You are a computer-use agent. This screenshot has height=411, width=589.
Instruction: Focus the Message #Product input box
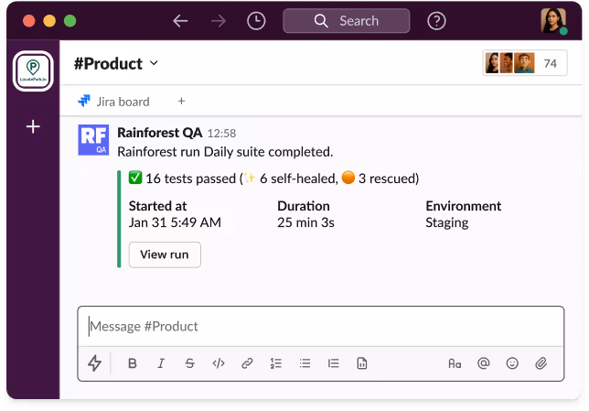tap(321, 326)
